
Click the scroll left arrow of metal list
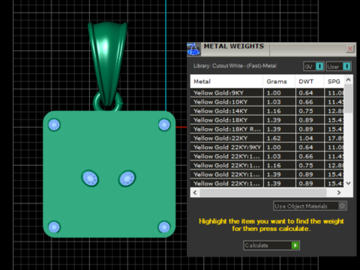(x=195, y=193)
